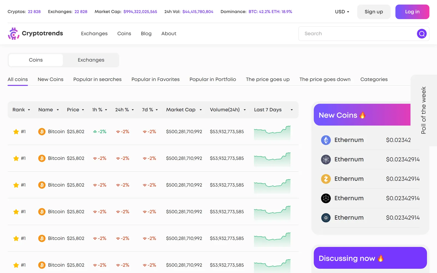Select the Popular in searches tab

(x=97, y=79)
